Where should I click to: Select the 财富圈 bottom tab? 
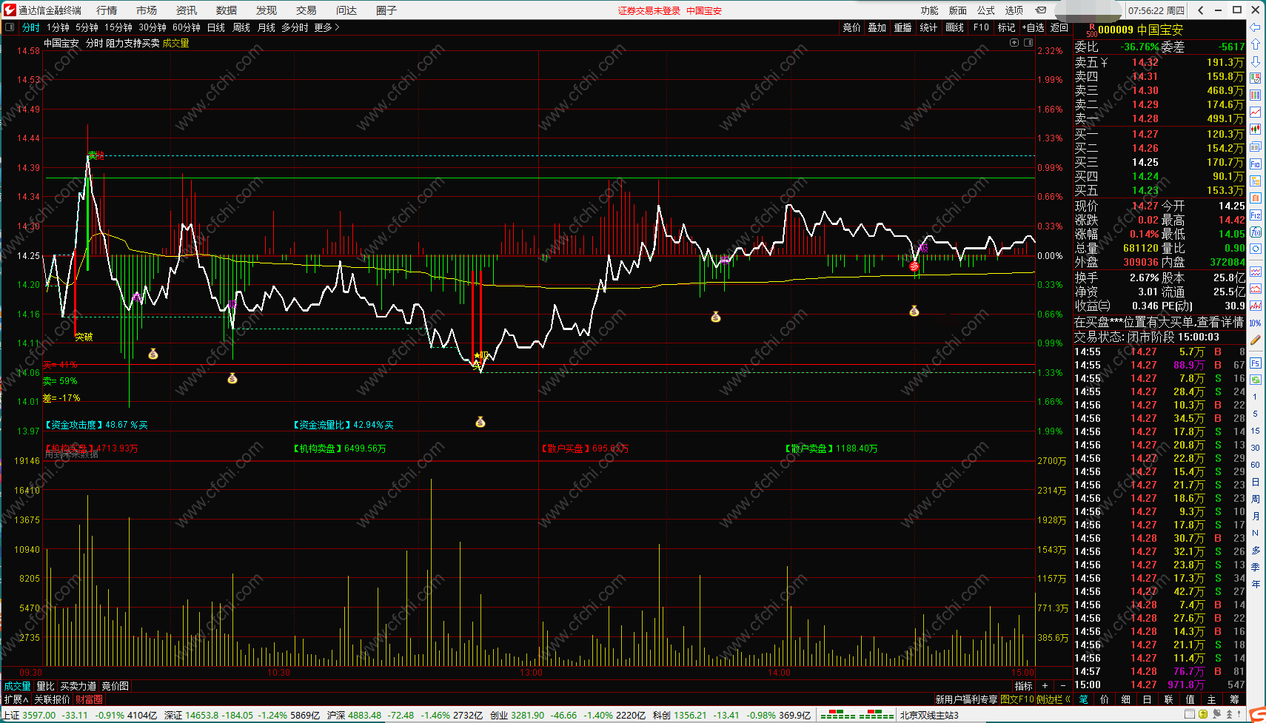pyautogui.click(x=89, y=699)
